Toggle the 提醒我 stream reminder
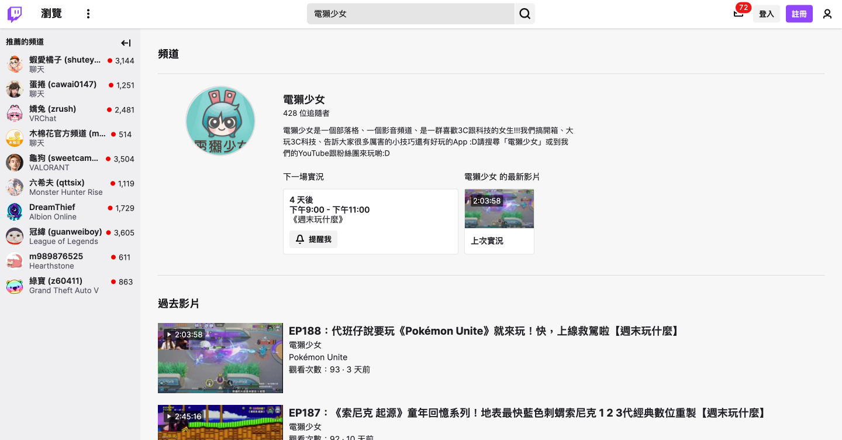Screen dimensions: 842x440 click(x=313, y=239)
